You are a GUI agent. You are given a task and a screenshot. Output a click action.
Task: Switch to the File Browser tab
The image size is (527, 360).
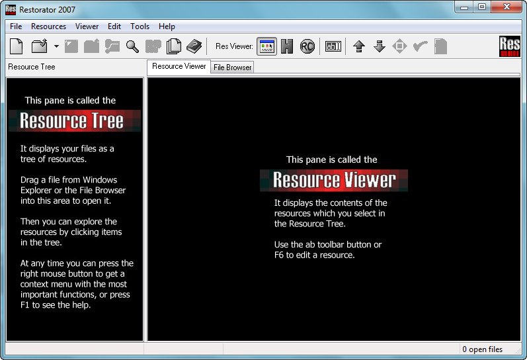click(232, 67)
